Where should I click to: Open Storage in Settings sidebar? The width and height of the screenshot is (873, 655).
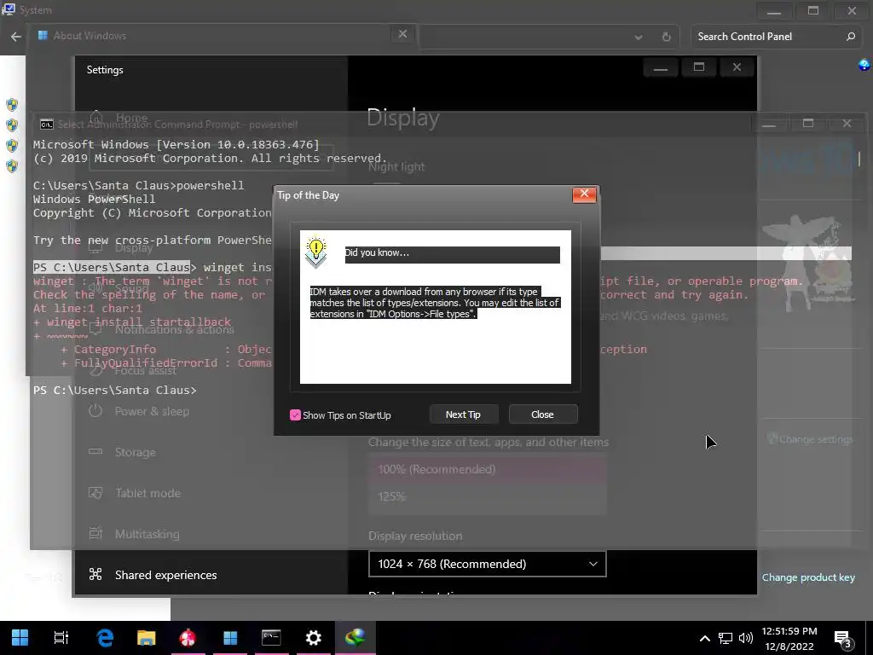[x=136, y=452]
